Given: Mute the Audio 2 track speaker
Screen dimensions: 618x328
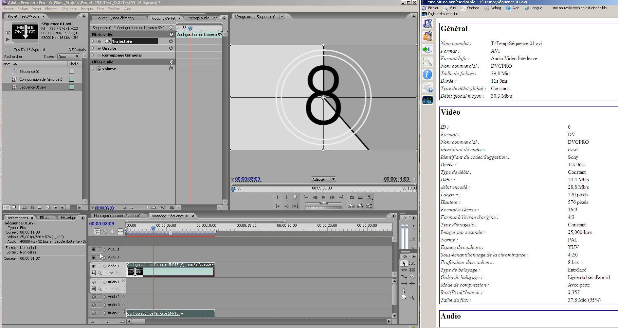Looking at the screenshot, I should click(93, 297).
